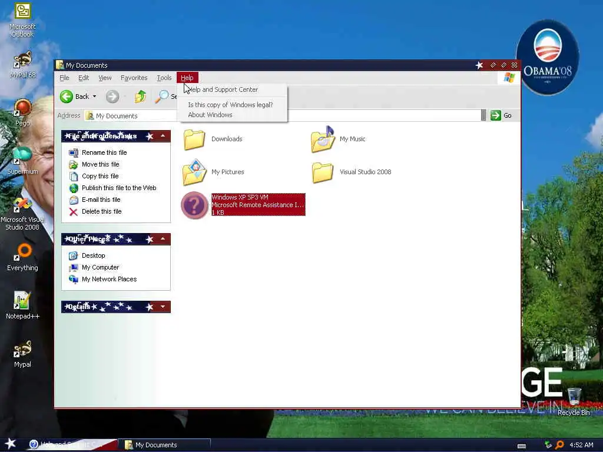Click the network tray icon
603x452 pixels.
pyautogui.click(x=548, y=445)
